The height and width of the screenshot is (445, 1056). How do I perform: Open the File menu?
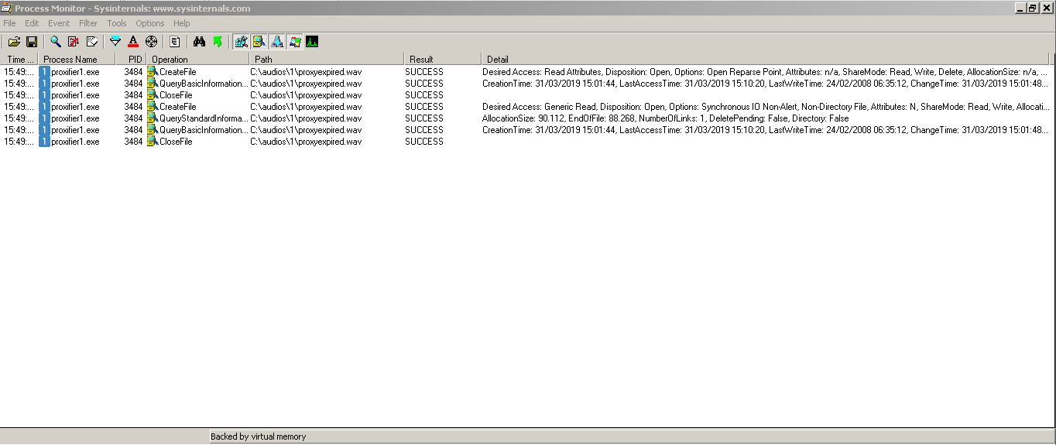(x=9, y=23)
